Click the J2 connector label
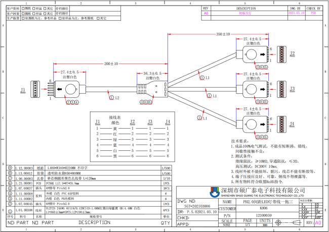 tap(293, 53)
